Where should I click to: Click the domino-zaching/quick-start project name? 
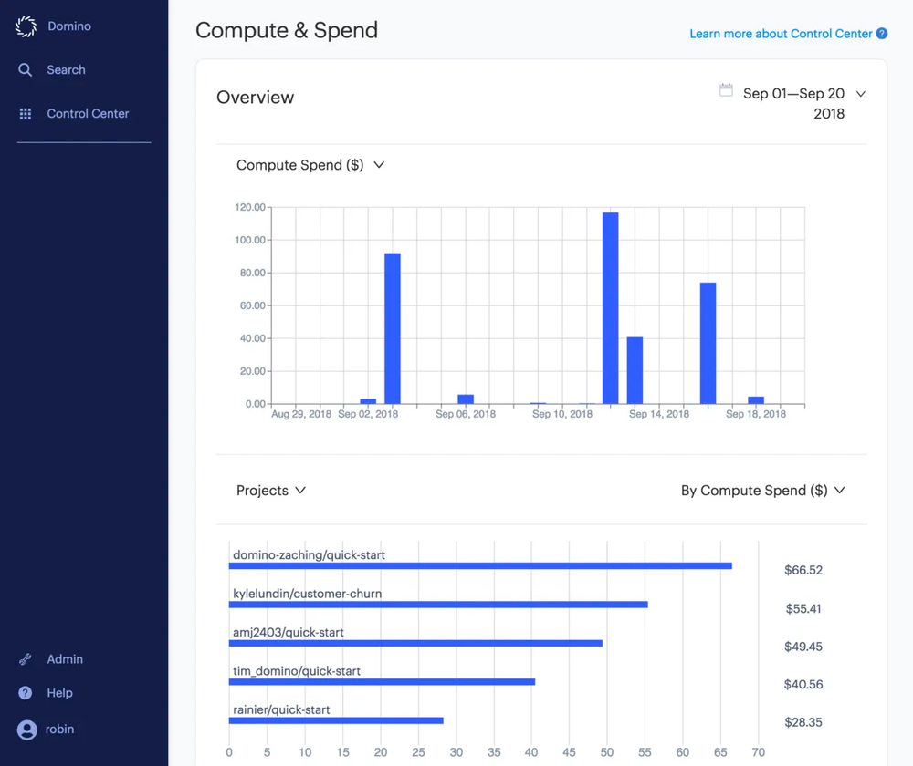pos(306,554)
